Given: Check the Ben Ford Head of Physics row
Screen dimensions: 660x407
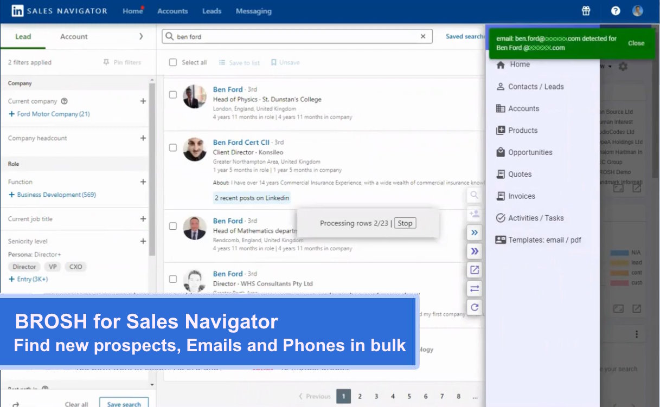Looking at the screenshot, I should point(173,94).
